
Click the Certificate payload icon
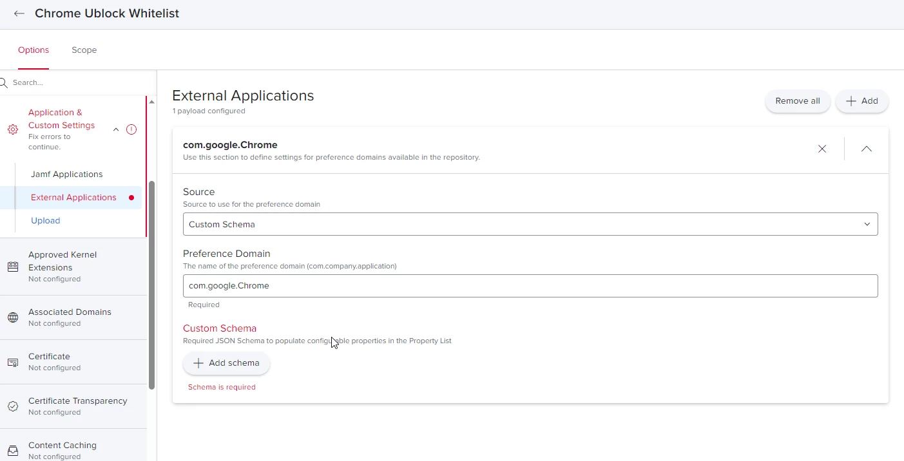pyautogui.click(x=13, y=362)
